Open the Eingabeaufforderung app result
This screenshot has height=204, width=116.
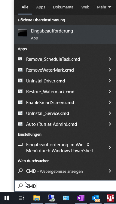(x=65, y=34)
